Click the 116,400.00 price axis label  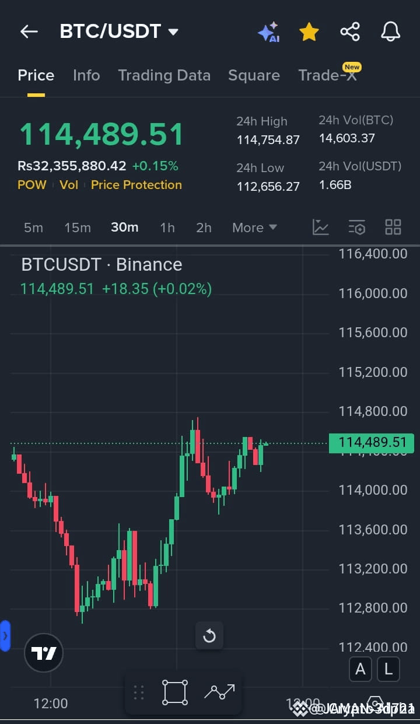tap(373, 254)
